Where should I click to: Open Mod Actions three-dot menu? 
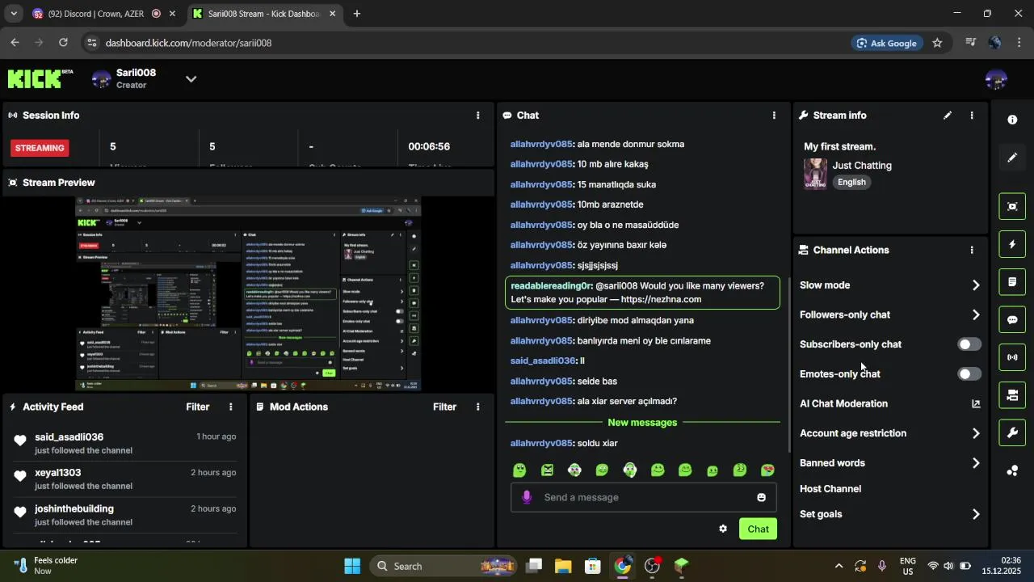[477, 407]
